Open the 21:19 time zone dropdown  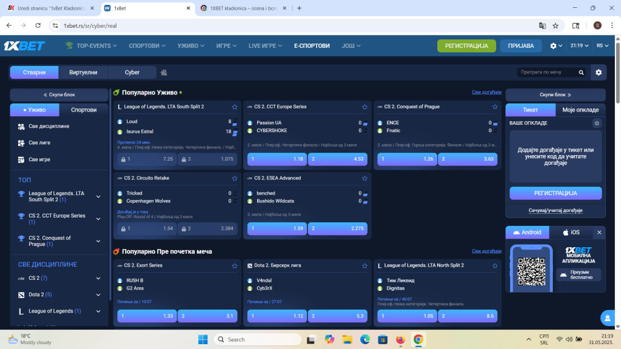pos(579,46)
